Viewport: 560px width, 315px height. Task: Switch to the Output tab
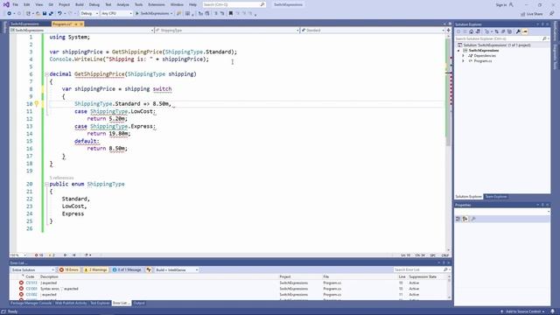click(139, 304)
